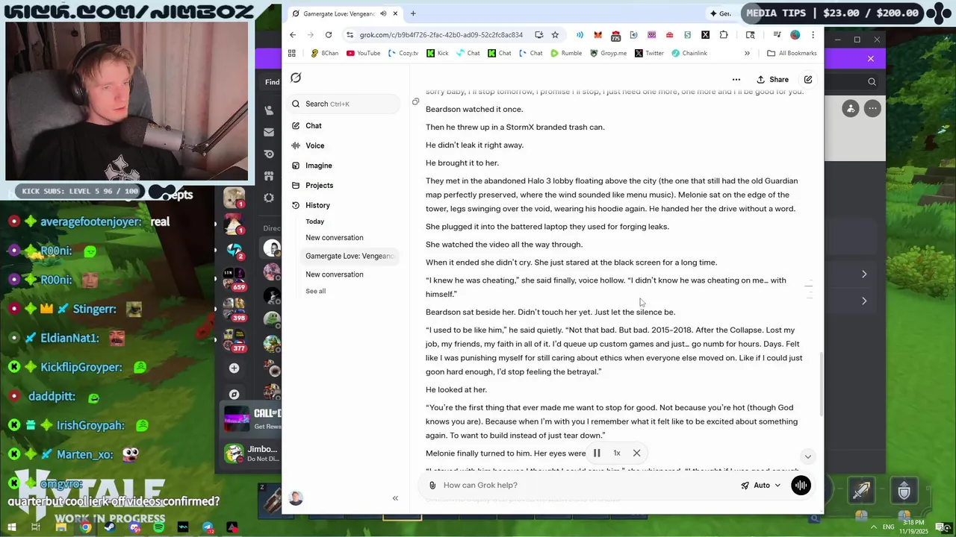
Task: Click See all history link
Action: pyautogui.click(x=315, y=291)
